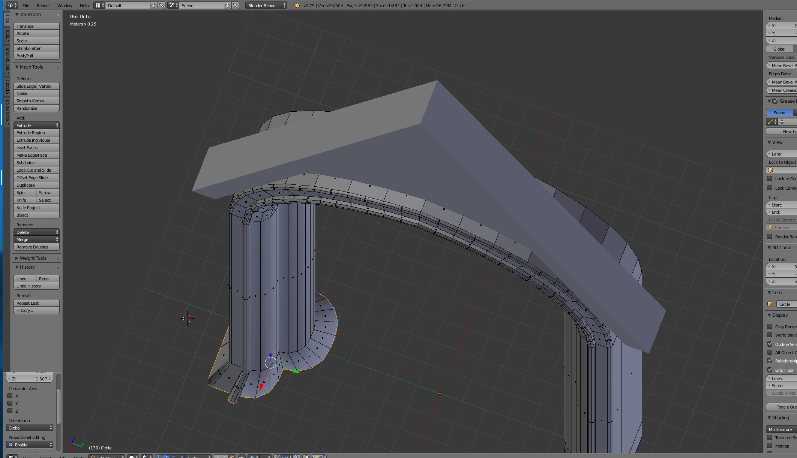797x458 pixels.
Task: Click the Lock to Object cube icon
Action: pyautogui.click(x=771, y=170)
